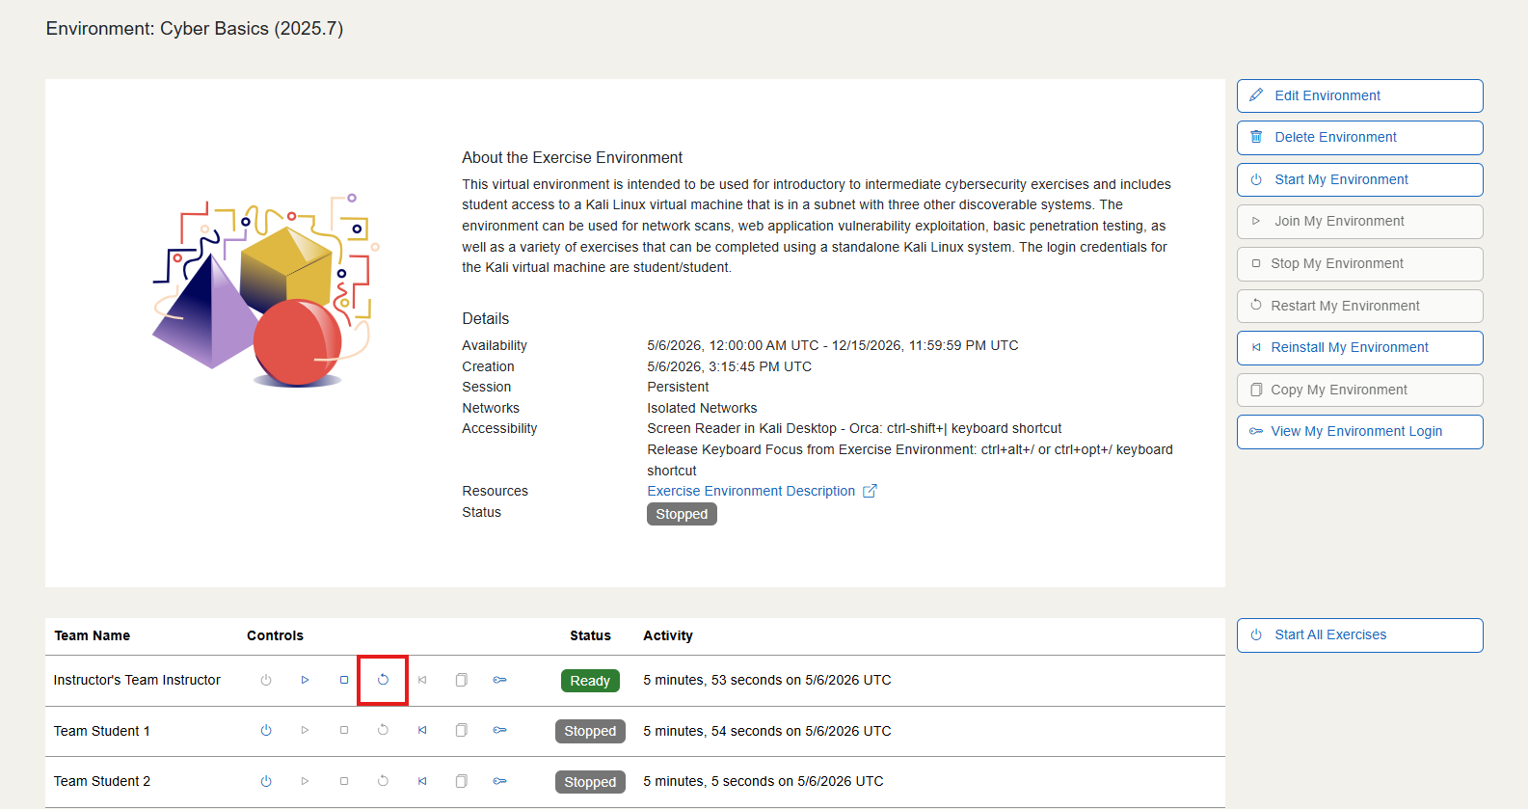Click the copy icon in Team Student 2 row
Viewport: 1528px width, 809px height.
click(x=461, y=781)
